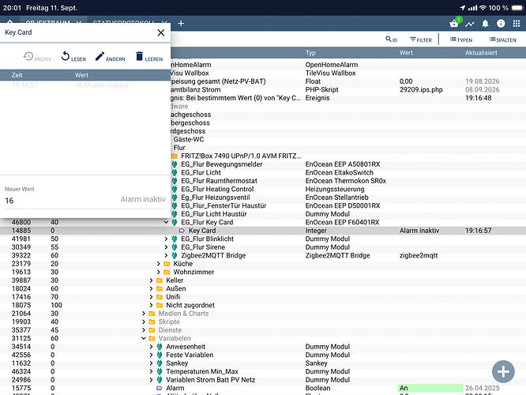Screen dimensions: 526x395
Task: Select Eg_Flur Heizungsventil row
Action: pos(348,197)
